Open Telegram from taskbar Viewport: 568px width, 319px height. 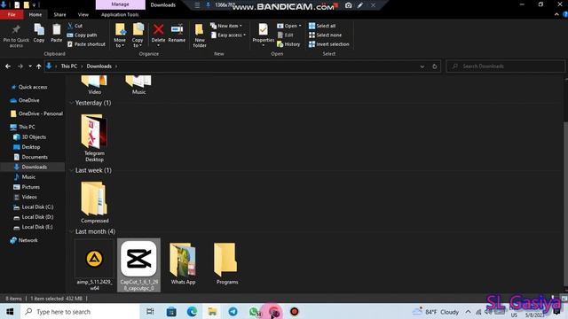(x=233, y=311)
